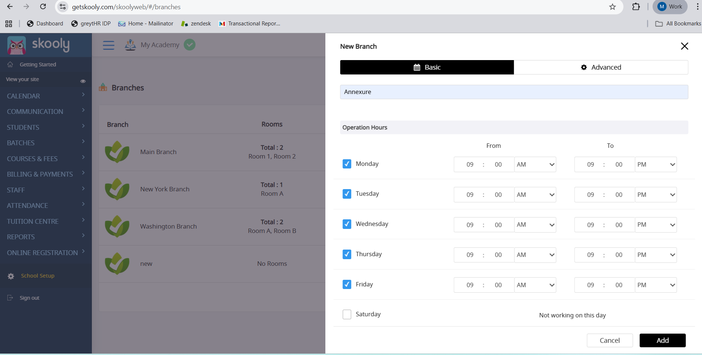Click the Sign out icon
The image size is (702, 355).
pos(10,298)
